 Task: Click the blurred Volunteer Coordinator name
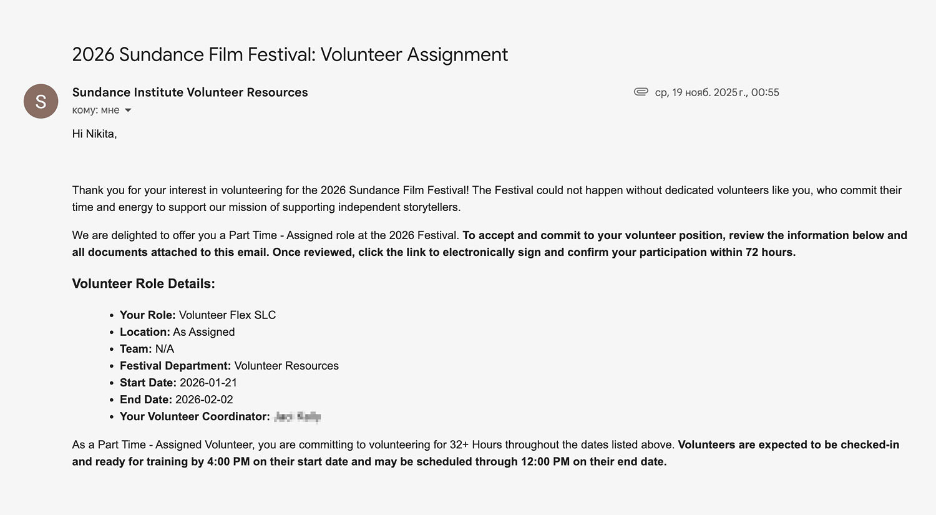pyautogui.click(x=298, y=416)
